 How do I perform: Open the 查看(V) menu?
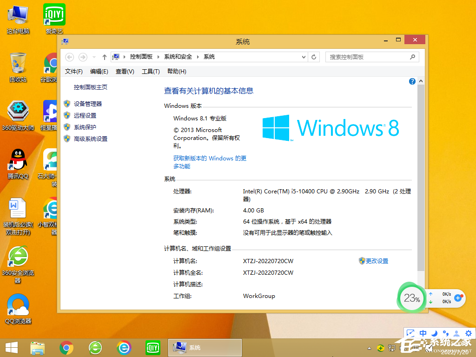pos(125,71)
